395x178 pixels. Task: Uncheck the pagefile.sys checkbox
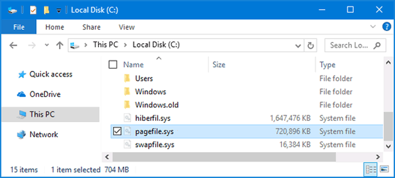click(117, 132)
